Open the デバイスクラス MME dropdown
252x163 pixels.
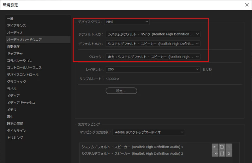tap(127, 22)
